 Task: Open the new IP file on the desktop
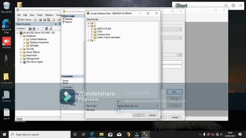(x=7, y=114)
